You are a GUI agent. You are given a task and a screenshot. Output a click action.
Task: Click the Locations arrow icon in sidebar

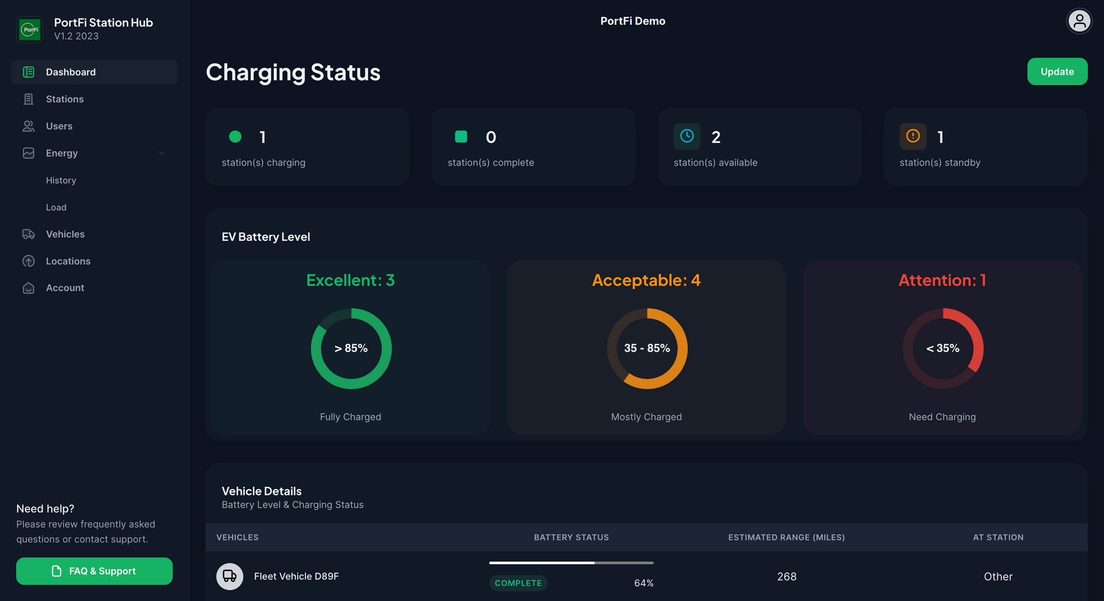[x=28, y=261]
